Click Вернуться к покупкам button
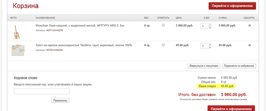Viewport: 266px width, 111px height. tap(204, 66)
